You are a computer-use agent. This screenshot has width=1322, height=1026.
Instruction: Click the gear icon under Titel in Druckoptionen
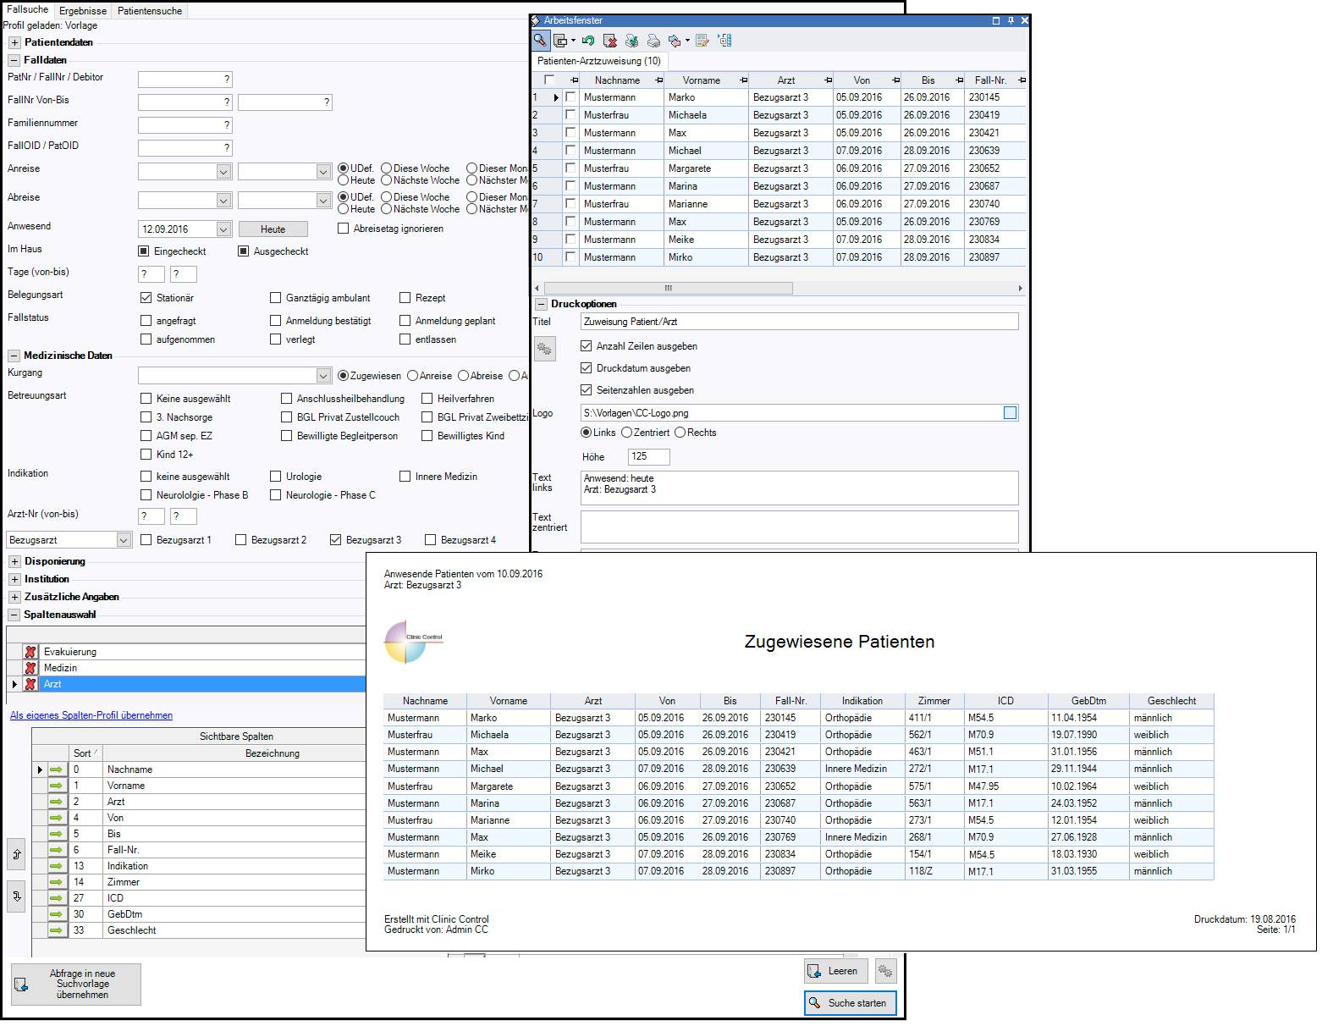tap(544, 348)
